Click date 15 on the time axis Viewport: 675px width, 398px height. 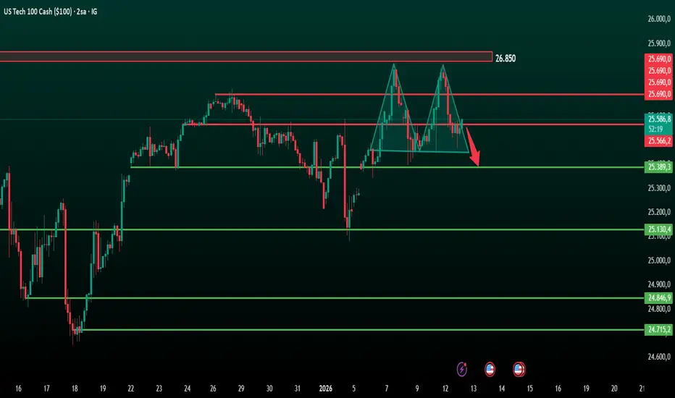click(529, 389)
